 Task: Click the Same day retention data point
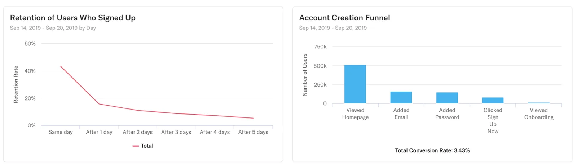click(x=61, y=66)
